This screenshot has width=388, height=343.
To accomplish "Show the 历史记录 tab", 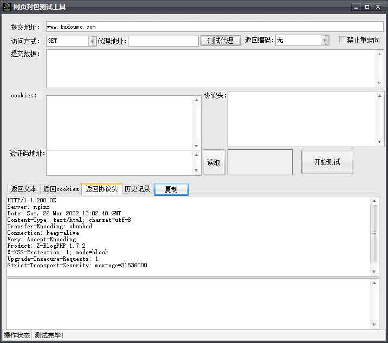I will pos(137,189).
